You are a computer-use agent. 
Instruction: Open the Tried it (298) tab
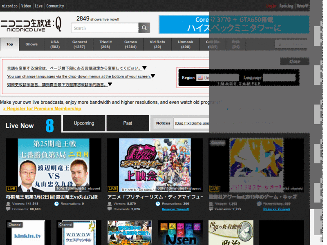coord(105,44)
